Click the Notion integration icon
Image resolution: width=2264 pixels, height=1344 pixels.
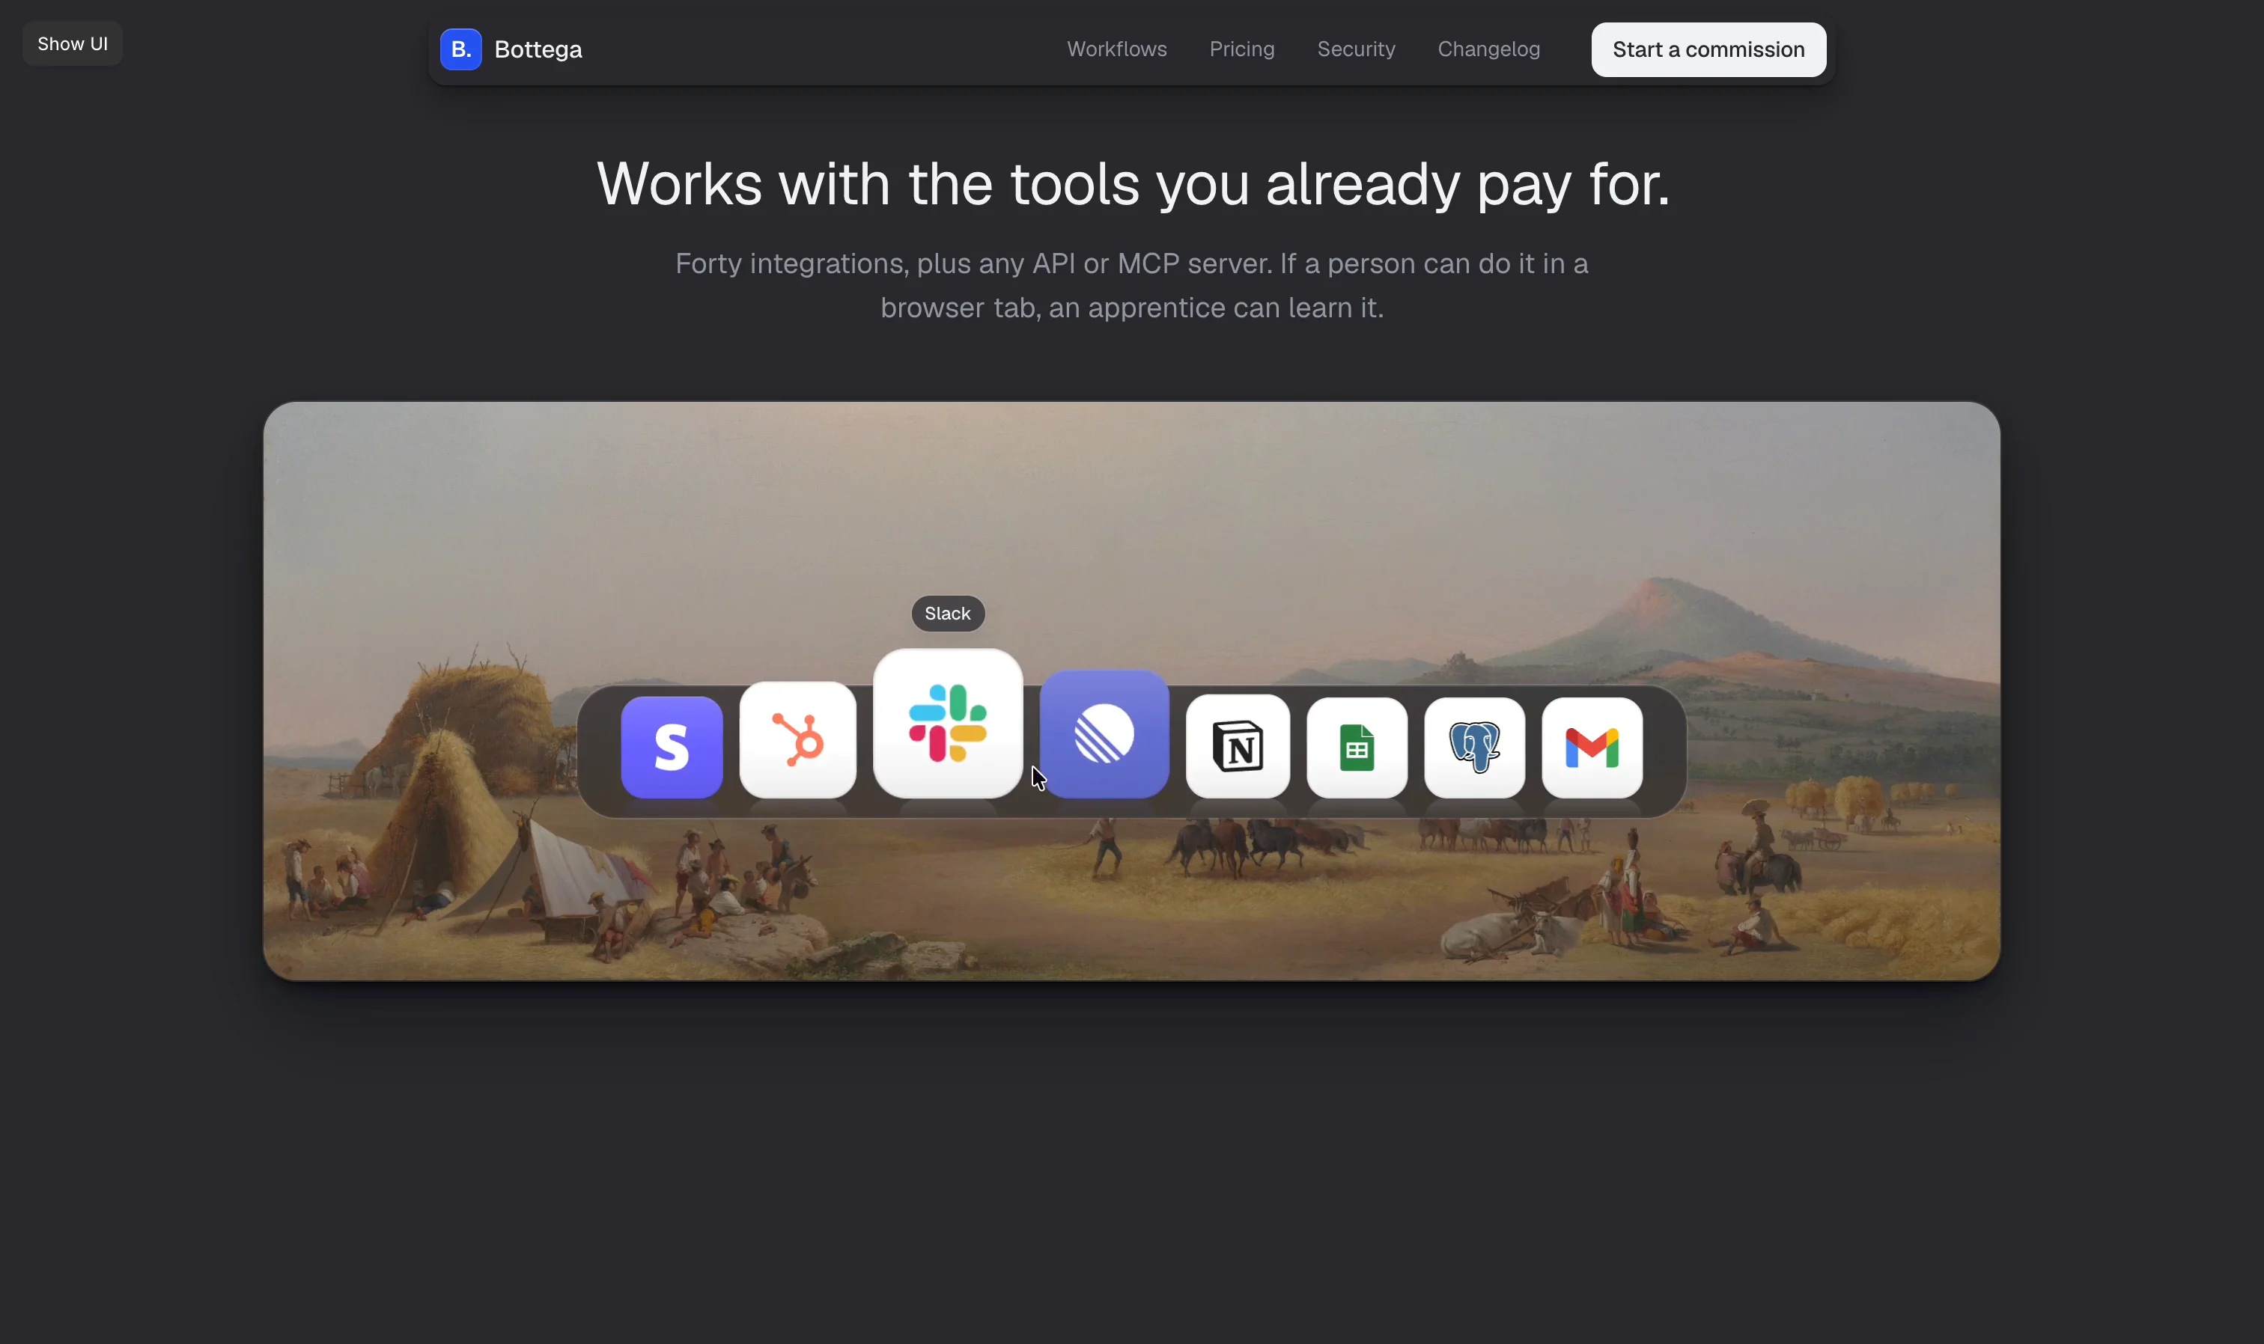click(1238, 747)
